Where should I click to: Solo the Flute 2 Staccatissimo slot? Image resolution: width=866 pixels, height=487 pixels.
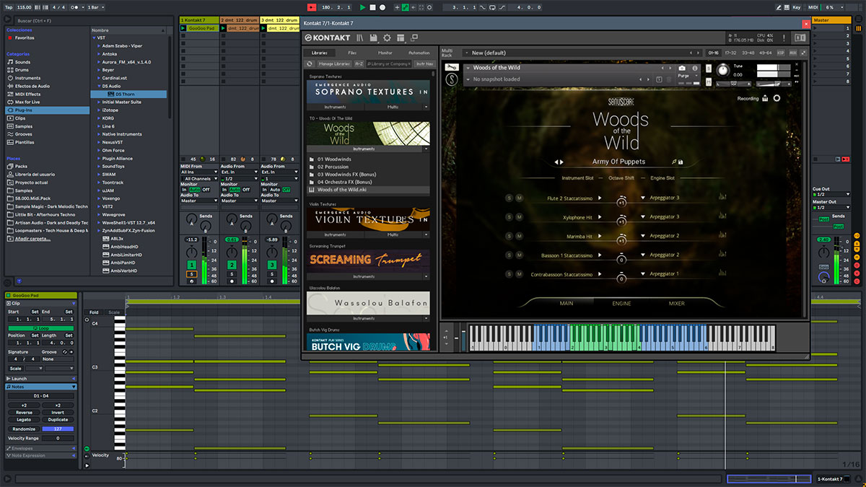click(508, 198)
